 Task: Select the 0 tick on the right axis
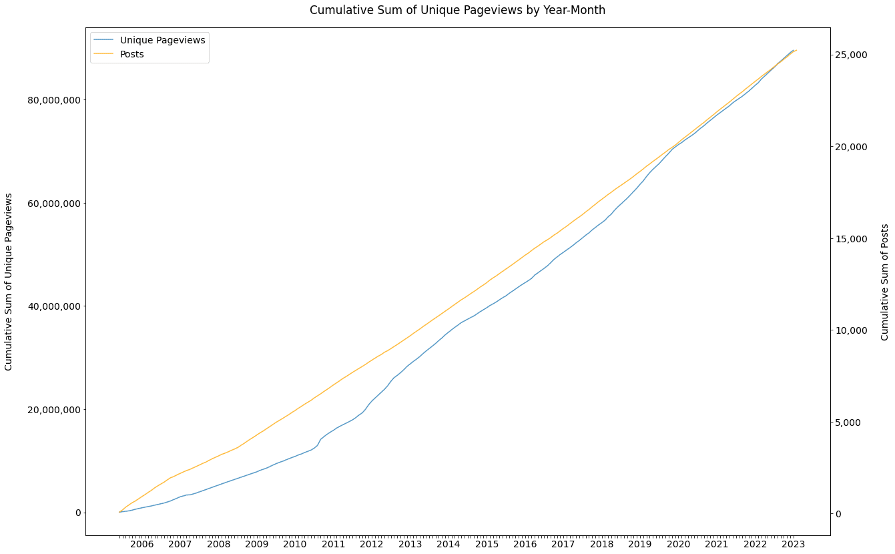coord(839,514)
